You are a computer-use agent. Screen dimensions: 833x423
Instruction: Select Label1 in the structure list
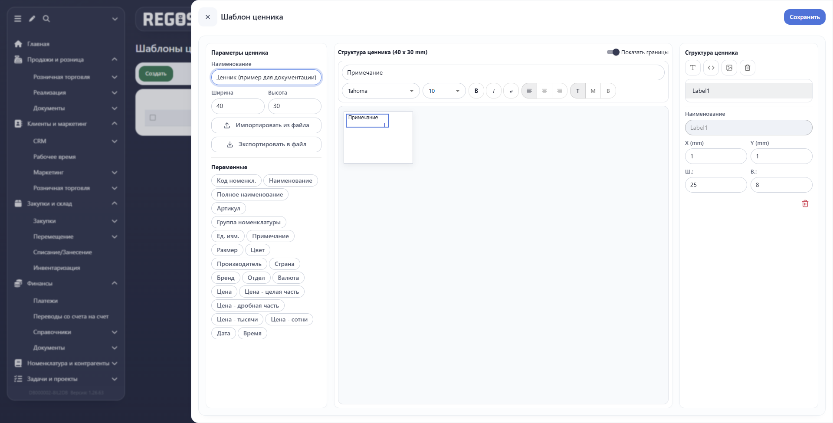[x=748, y=91]
